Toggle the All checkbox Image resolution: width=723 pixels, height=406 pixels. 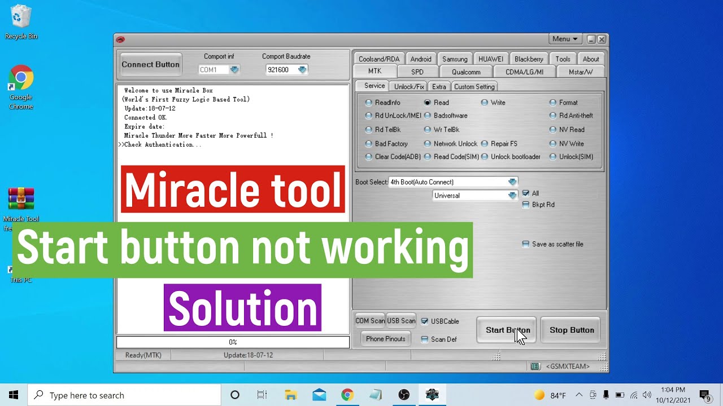tap(526, 193)
